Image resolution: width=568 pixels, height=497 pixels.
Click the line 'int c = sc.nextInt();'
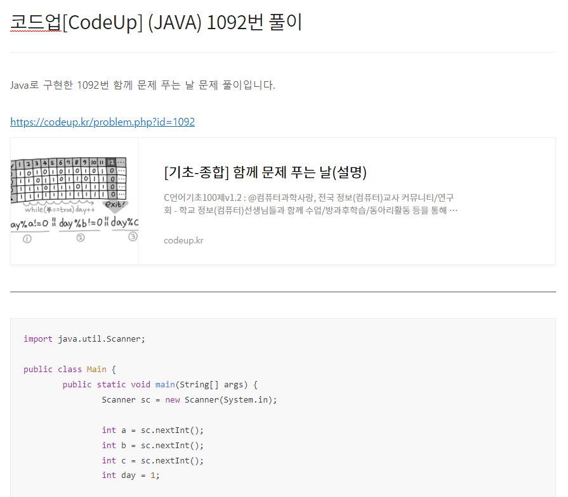[x=152, y=460]
